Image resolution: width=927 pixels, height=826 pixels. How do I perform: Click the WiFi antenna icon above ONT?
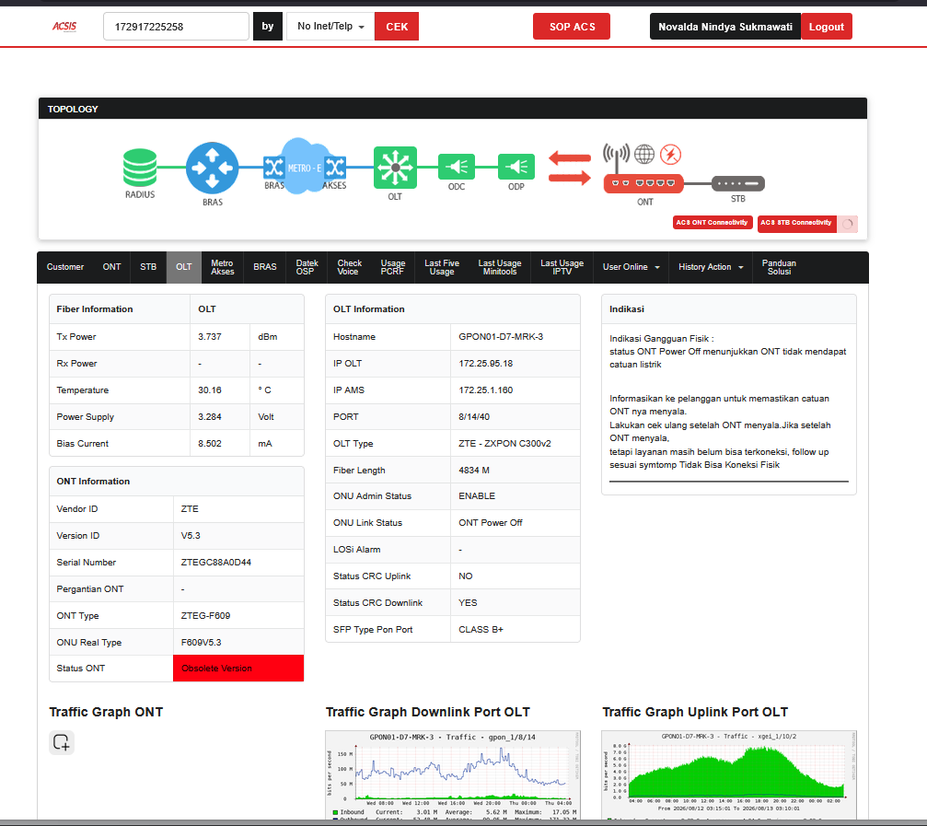click(x=616, y=157)
